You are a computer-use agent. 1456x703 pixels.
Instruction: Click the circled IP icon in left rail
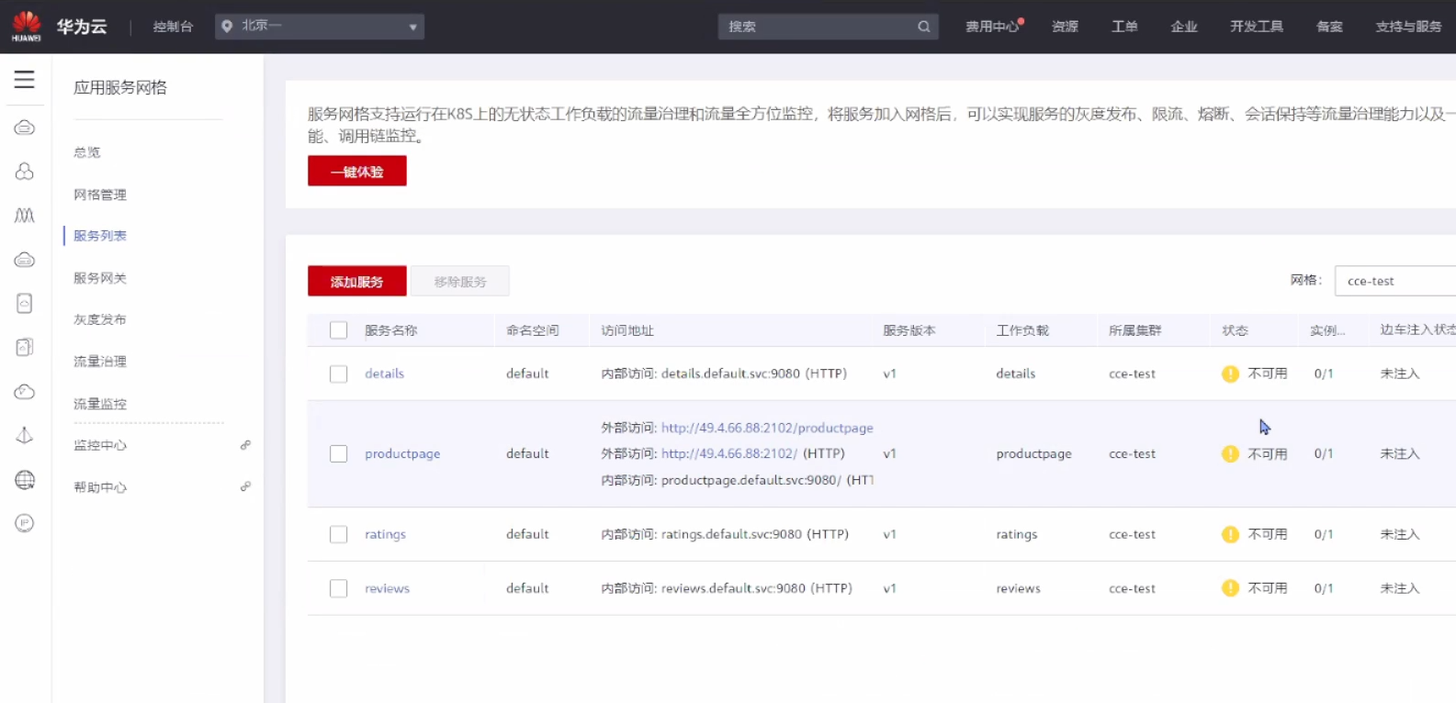point(25,523)
